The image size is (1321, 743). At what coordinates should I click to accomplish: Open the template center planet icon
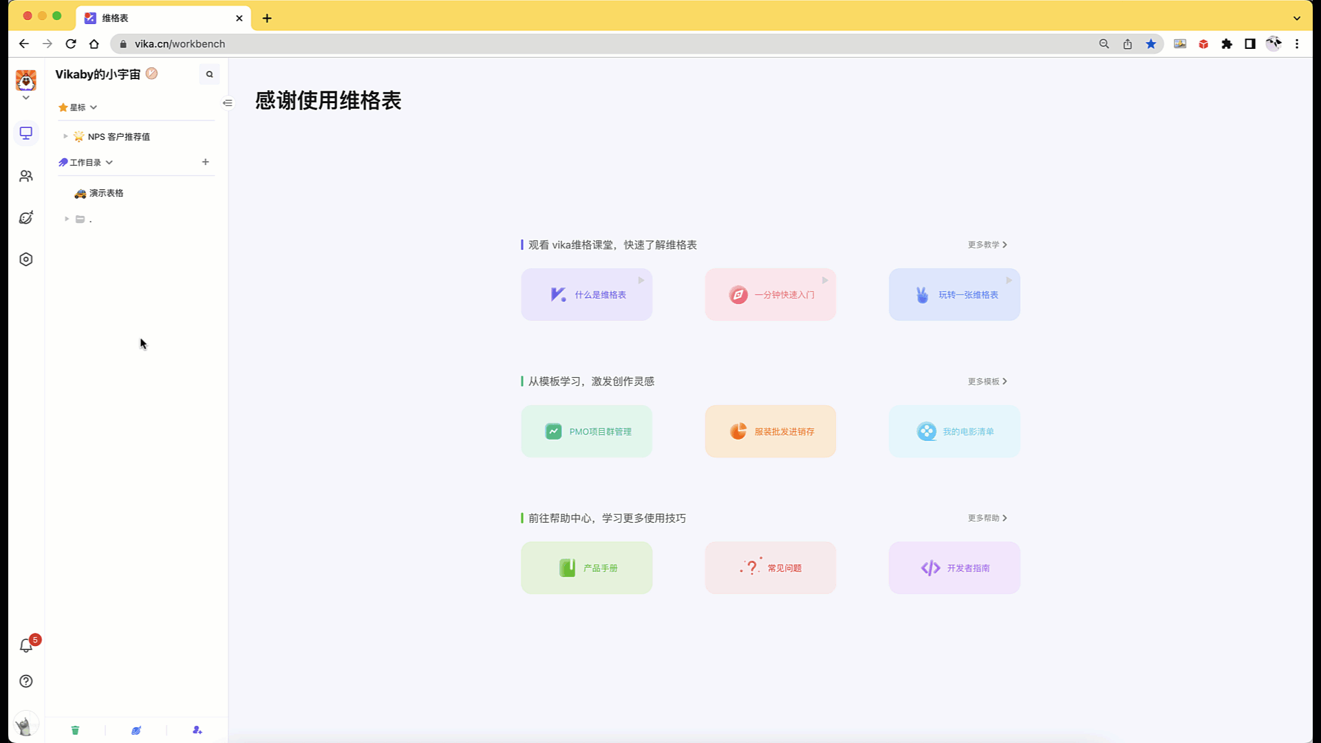(26, 218)
